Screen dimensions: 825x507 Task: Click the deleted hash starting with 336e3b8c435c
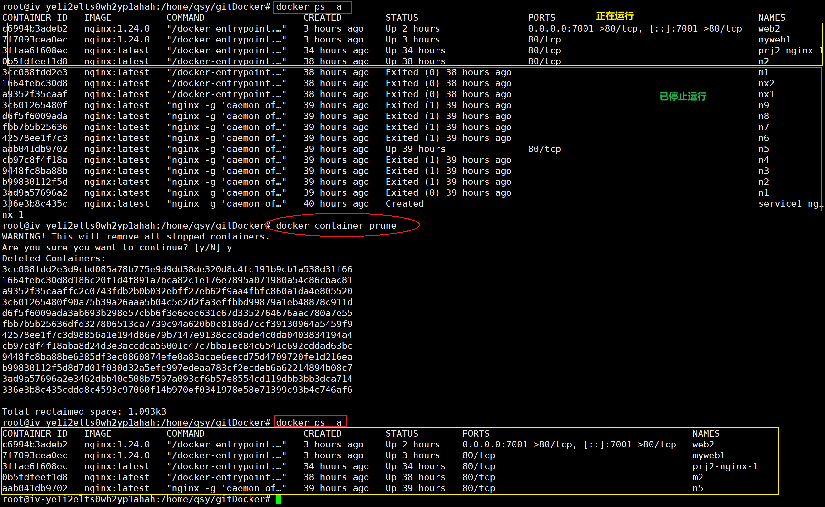pos(177,390)
